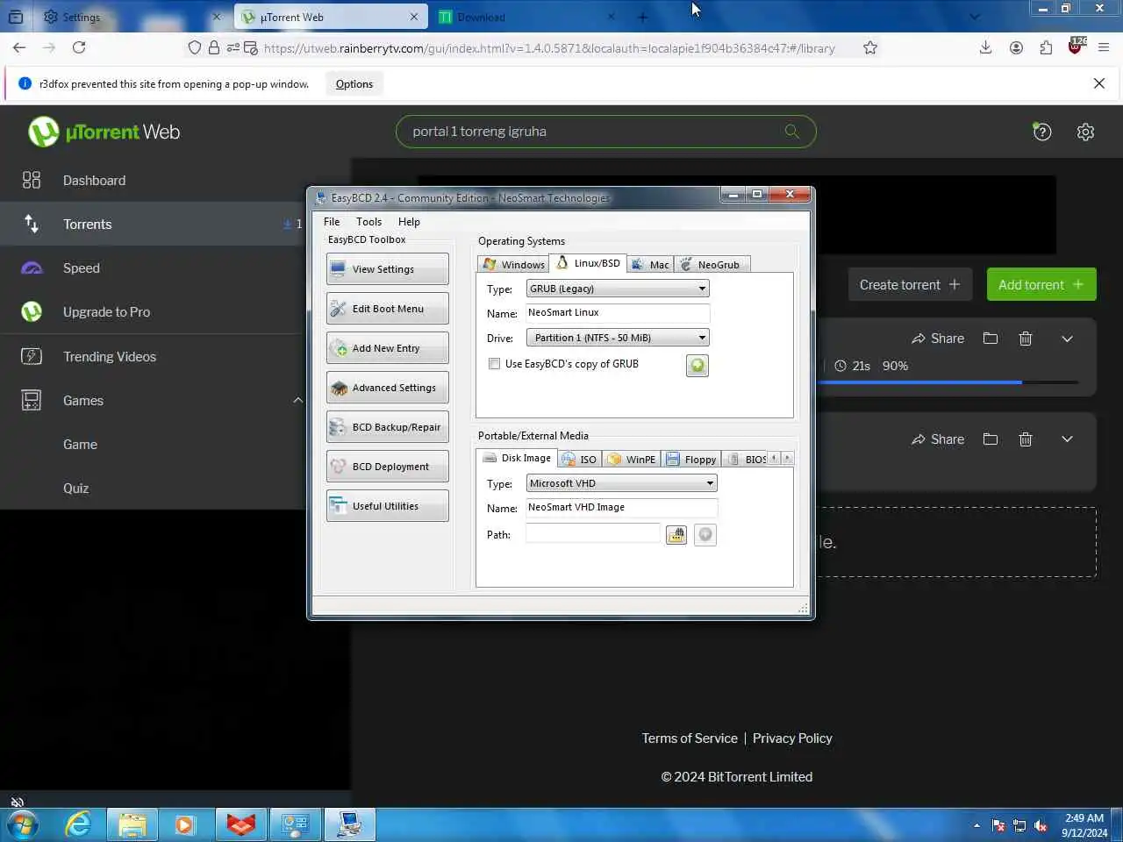The width and height of the screenshot is (1123, 842).
Task: Open EasyBCD File menu
Action: (x=332, y=222)
